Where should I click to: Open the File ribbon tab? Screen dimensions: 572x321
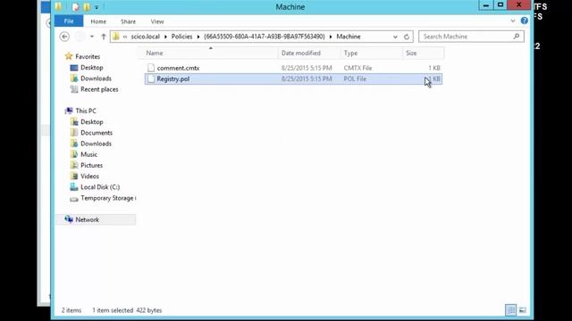point(69,21)
